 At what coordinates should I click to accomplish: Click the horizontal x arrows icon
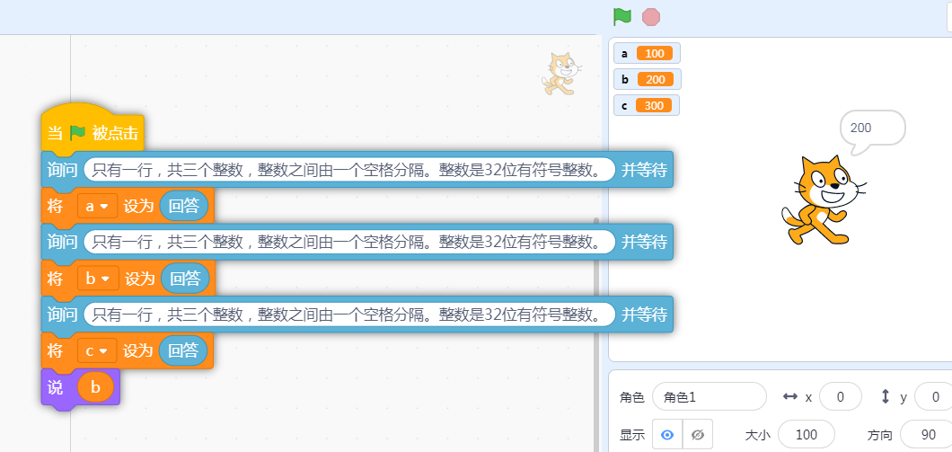point(790,396)
